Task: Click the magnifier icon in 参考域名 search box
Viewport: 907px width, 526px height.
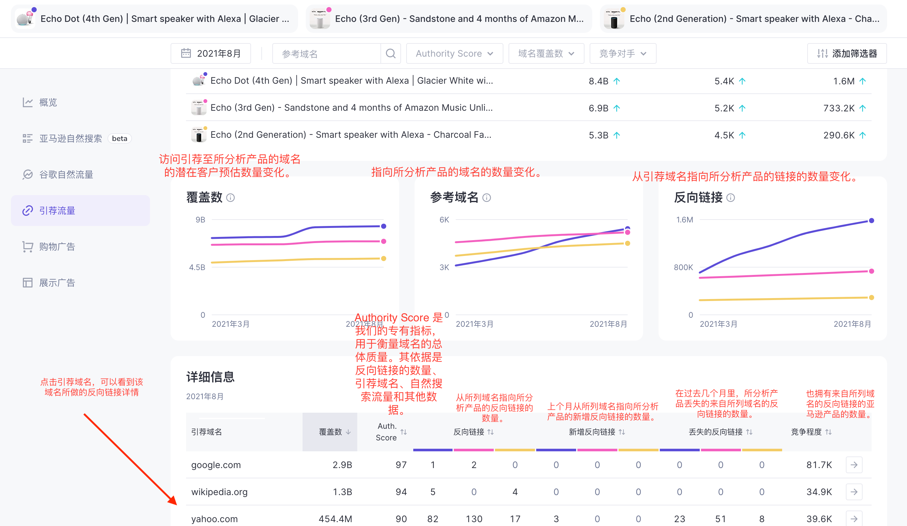Action: 391,53
